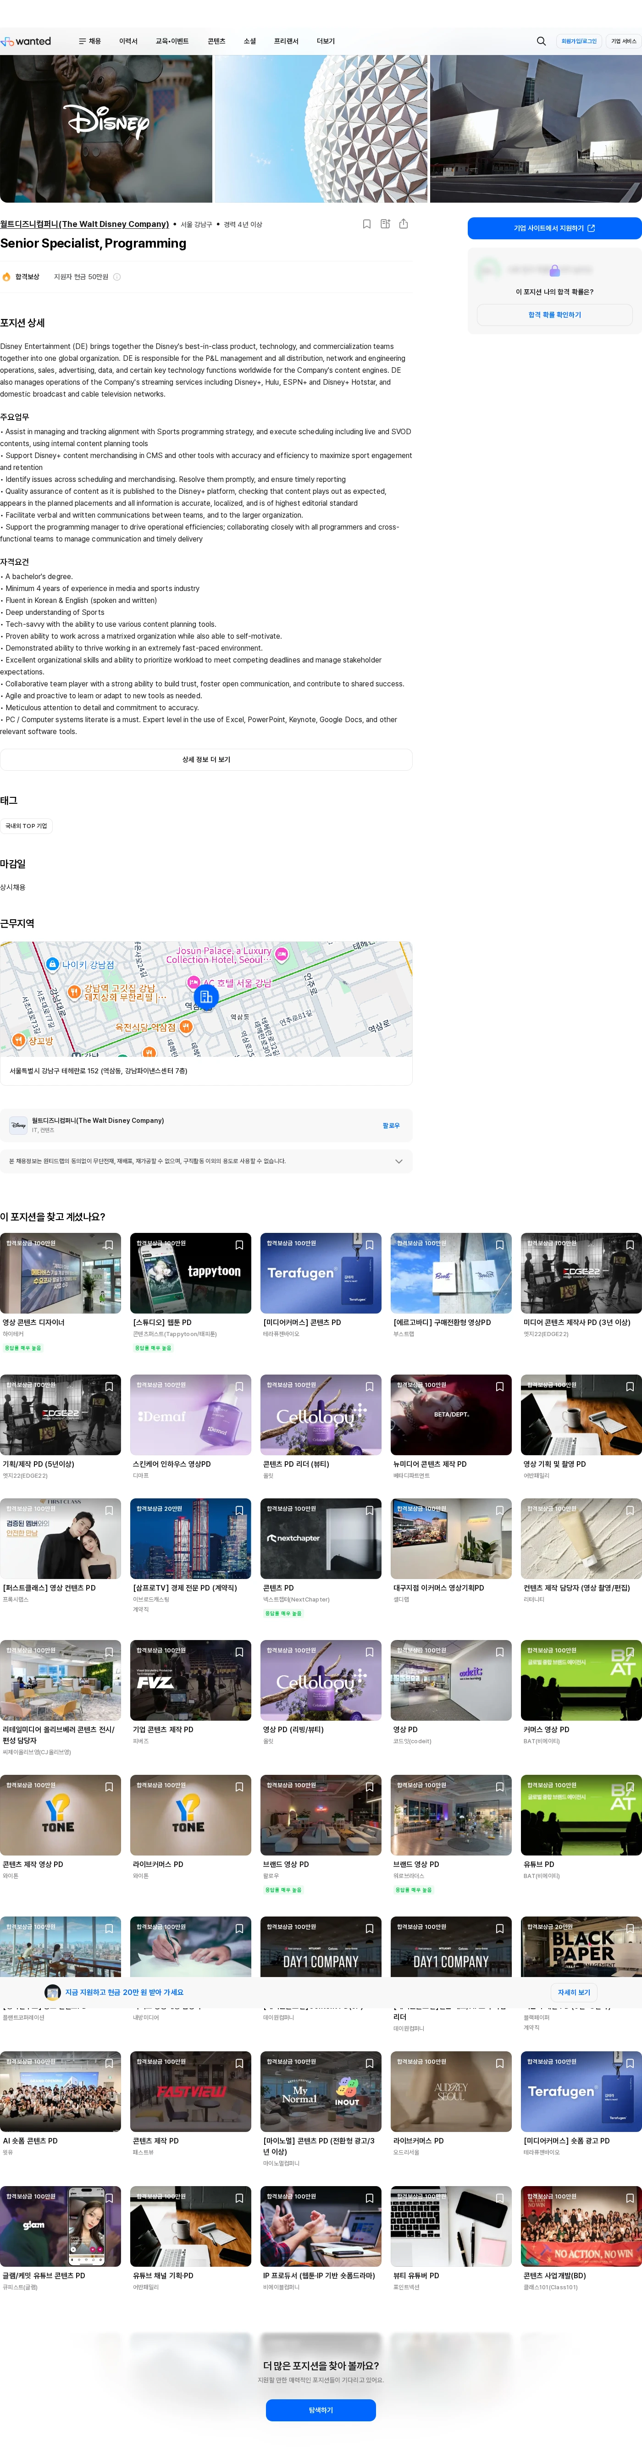
Task: Bookmark the [스튜디오] 웹툰 PD card
Action: (239, 1245)
